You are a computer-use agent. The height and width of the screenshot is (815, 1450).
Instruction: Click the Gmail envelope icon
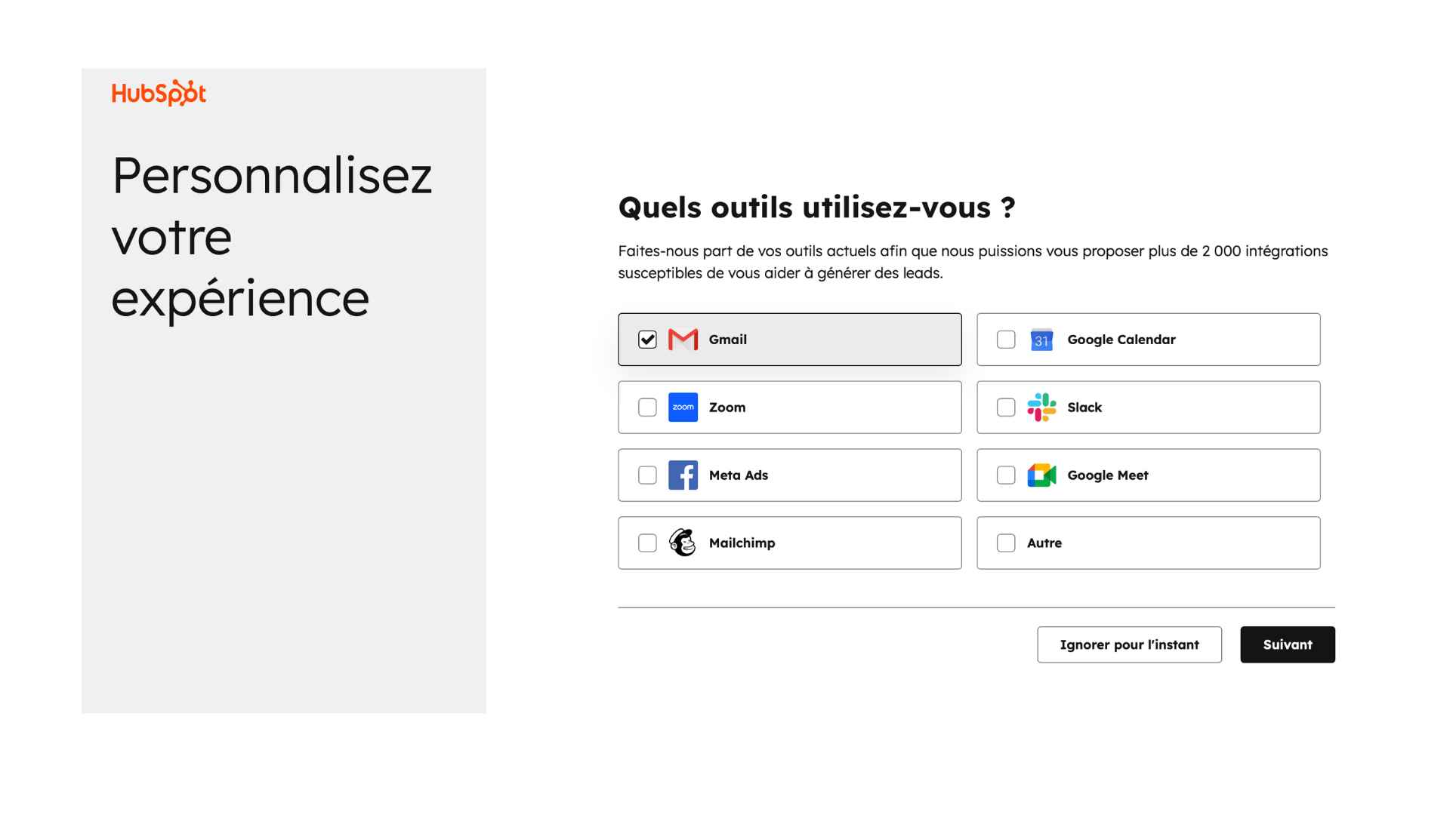(683, 340)
